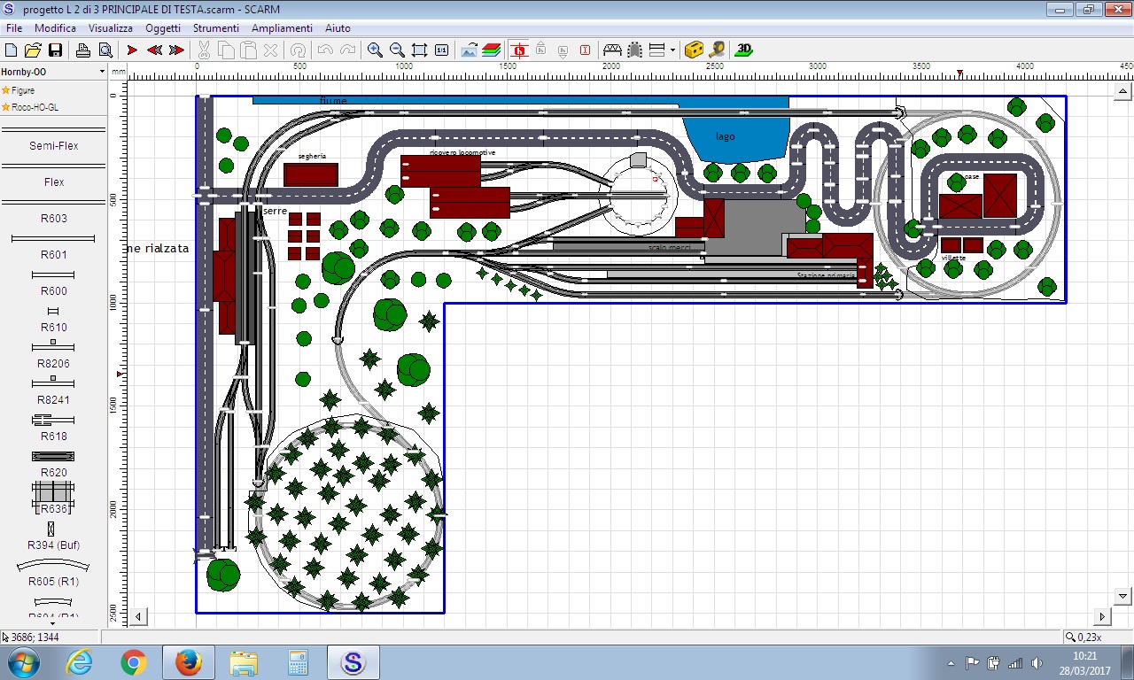Click the background image icon
The image size is (1134, 680).
470,50
